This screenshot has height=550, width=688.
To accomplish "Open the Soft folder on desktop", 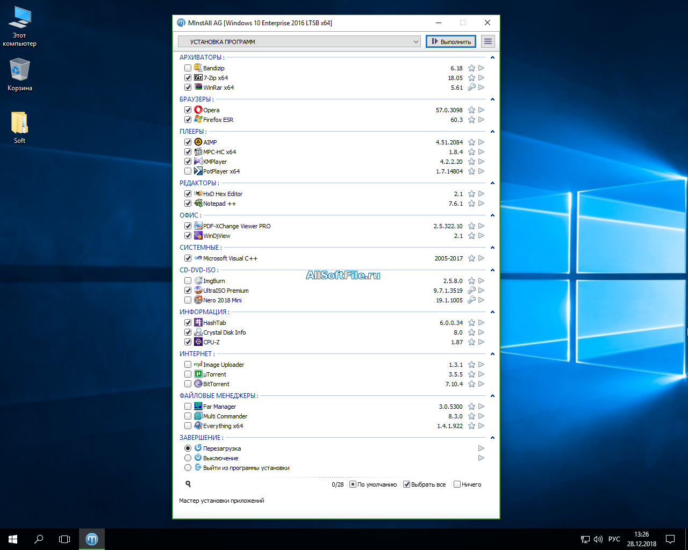I will click(19, 127).
